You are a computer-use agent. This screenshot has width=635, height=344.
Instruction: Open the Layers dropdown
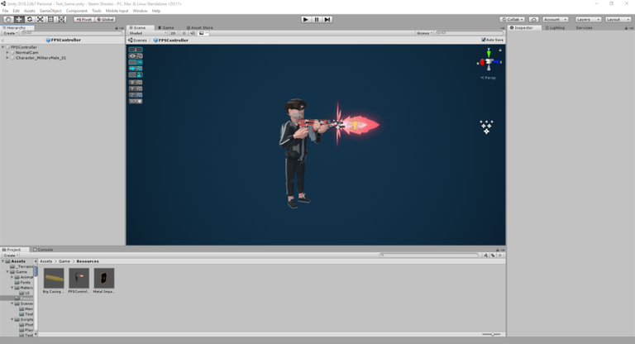588,20
